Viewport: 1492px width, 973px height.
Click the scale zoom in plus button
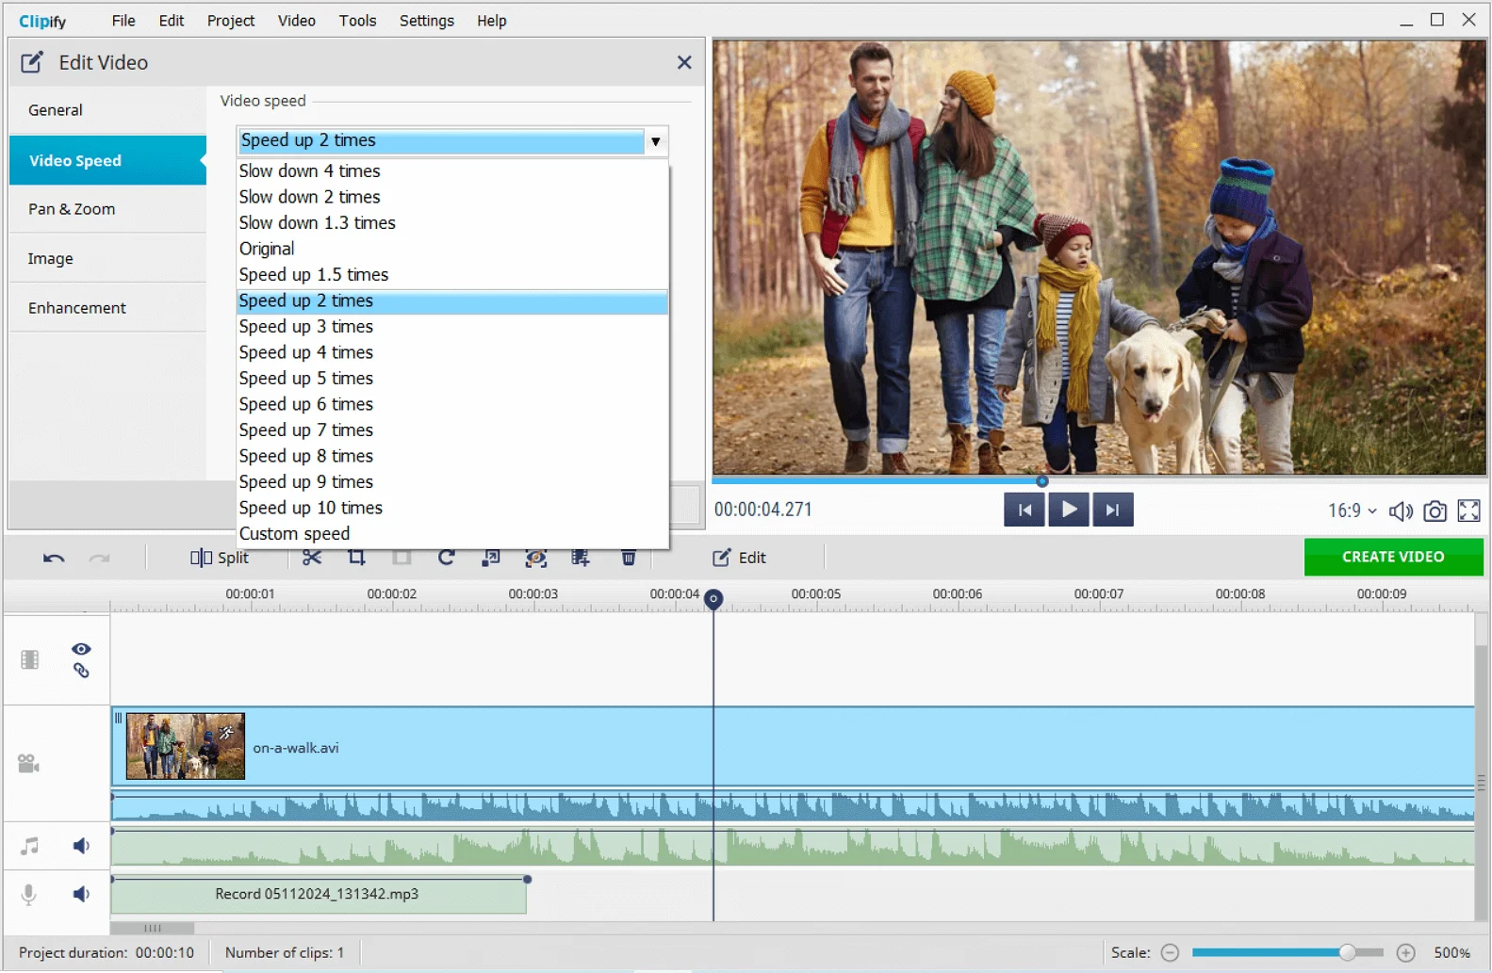tap(1405, 953)
